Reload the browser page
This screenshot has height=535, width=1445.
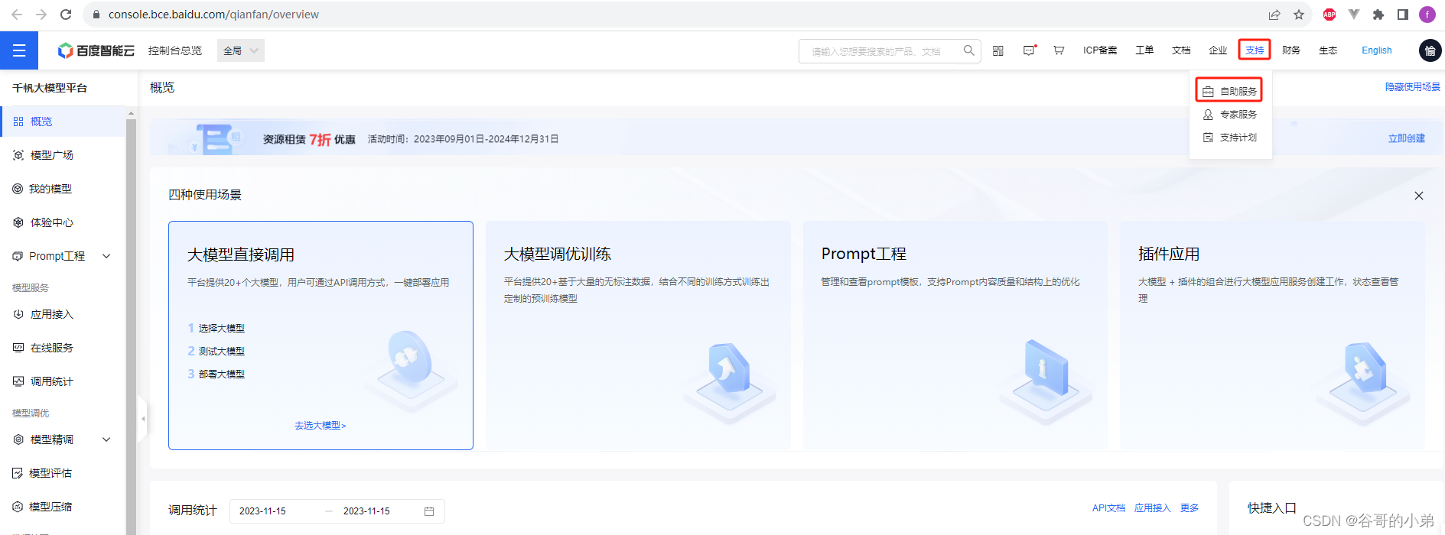pos(66,15)
